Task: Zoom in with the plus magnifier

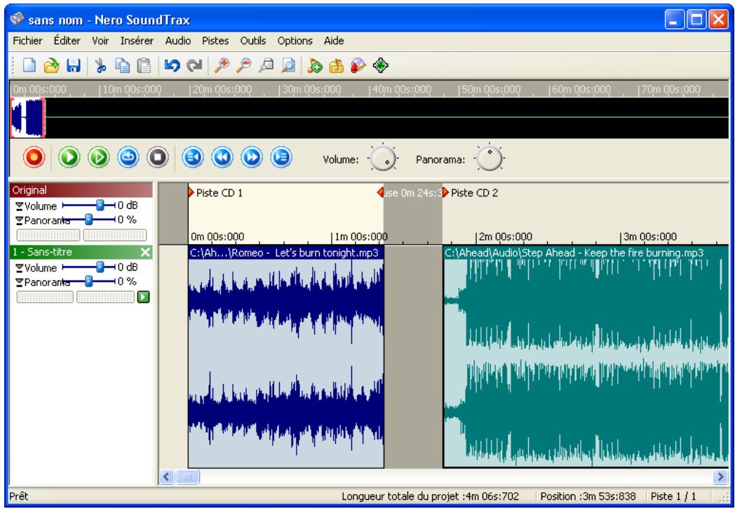Action: coord(221,66)
